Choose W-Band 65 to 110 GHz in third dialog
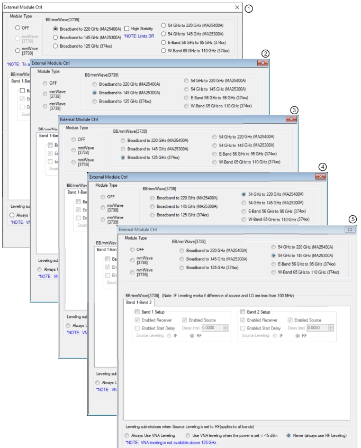Screen dimensions: 361x448 coord(214,162)
